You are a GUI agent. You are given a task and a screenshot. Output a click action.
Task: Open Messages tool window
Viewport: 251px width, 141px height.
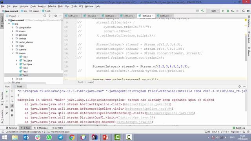pos(41,128)
